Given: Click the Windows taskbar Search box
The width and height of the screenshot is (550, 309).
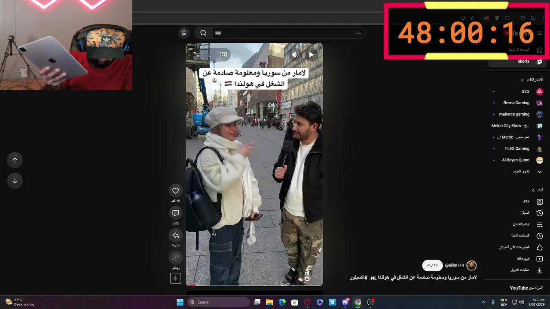Looking at the screenshot, I should point(218,302).
